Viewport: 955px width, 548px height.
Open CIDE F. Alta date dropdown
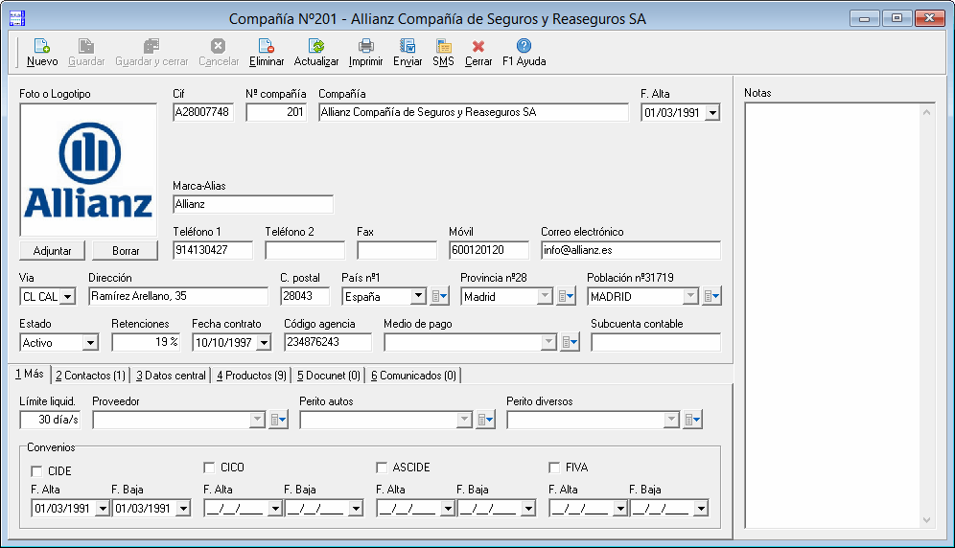pyautogui.click(x=103, y=509)
